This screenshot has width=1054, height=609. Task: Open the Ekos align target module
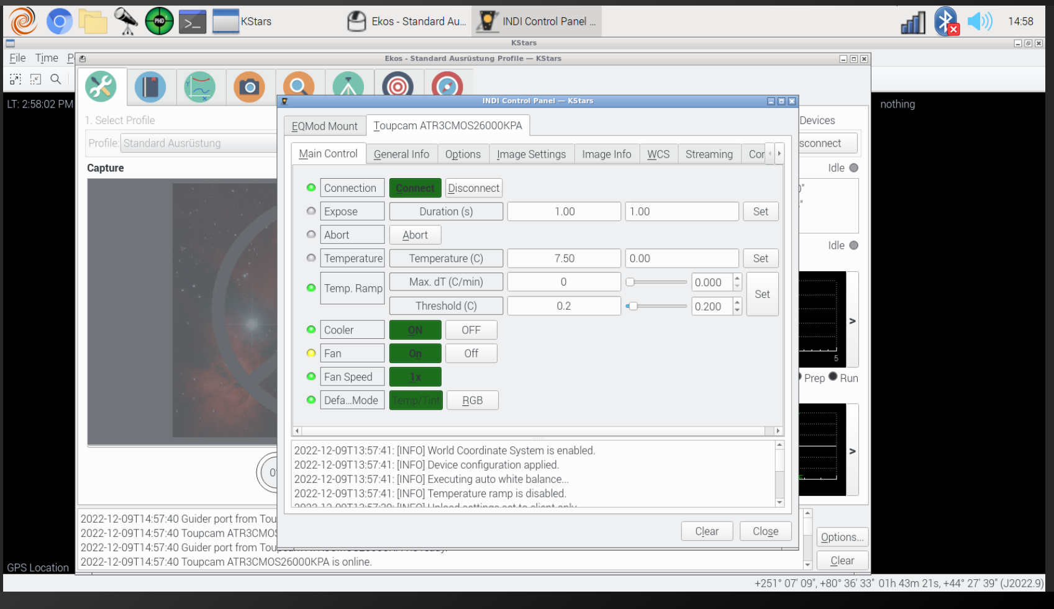398,85
